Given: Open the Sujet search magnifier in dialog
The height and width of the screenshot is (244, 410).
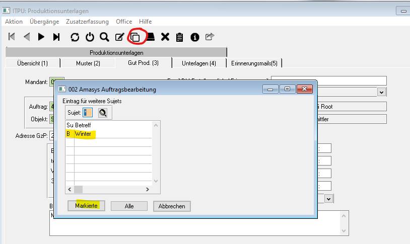Looking at the screenshot, I should [103, 113].
